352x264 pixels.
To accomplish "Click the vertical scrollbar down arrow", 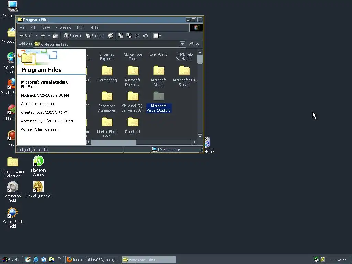I will pos(200,136).
